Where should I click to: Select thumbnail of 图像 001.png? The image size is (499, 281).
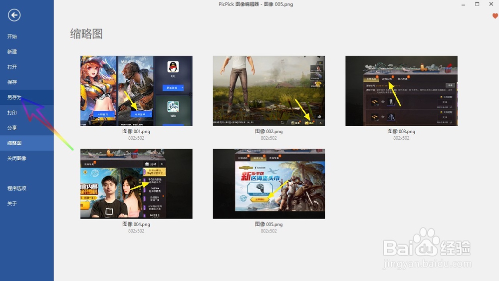pyautogui.click(x=136, y=91)
